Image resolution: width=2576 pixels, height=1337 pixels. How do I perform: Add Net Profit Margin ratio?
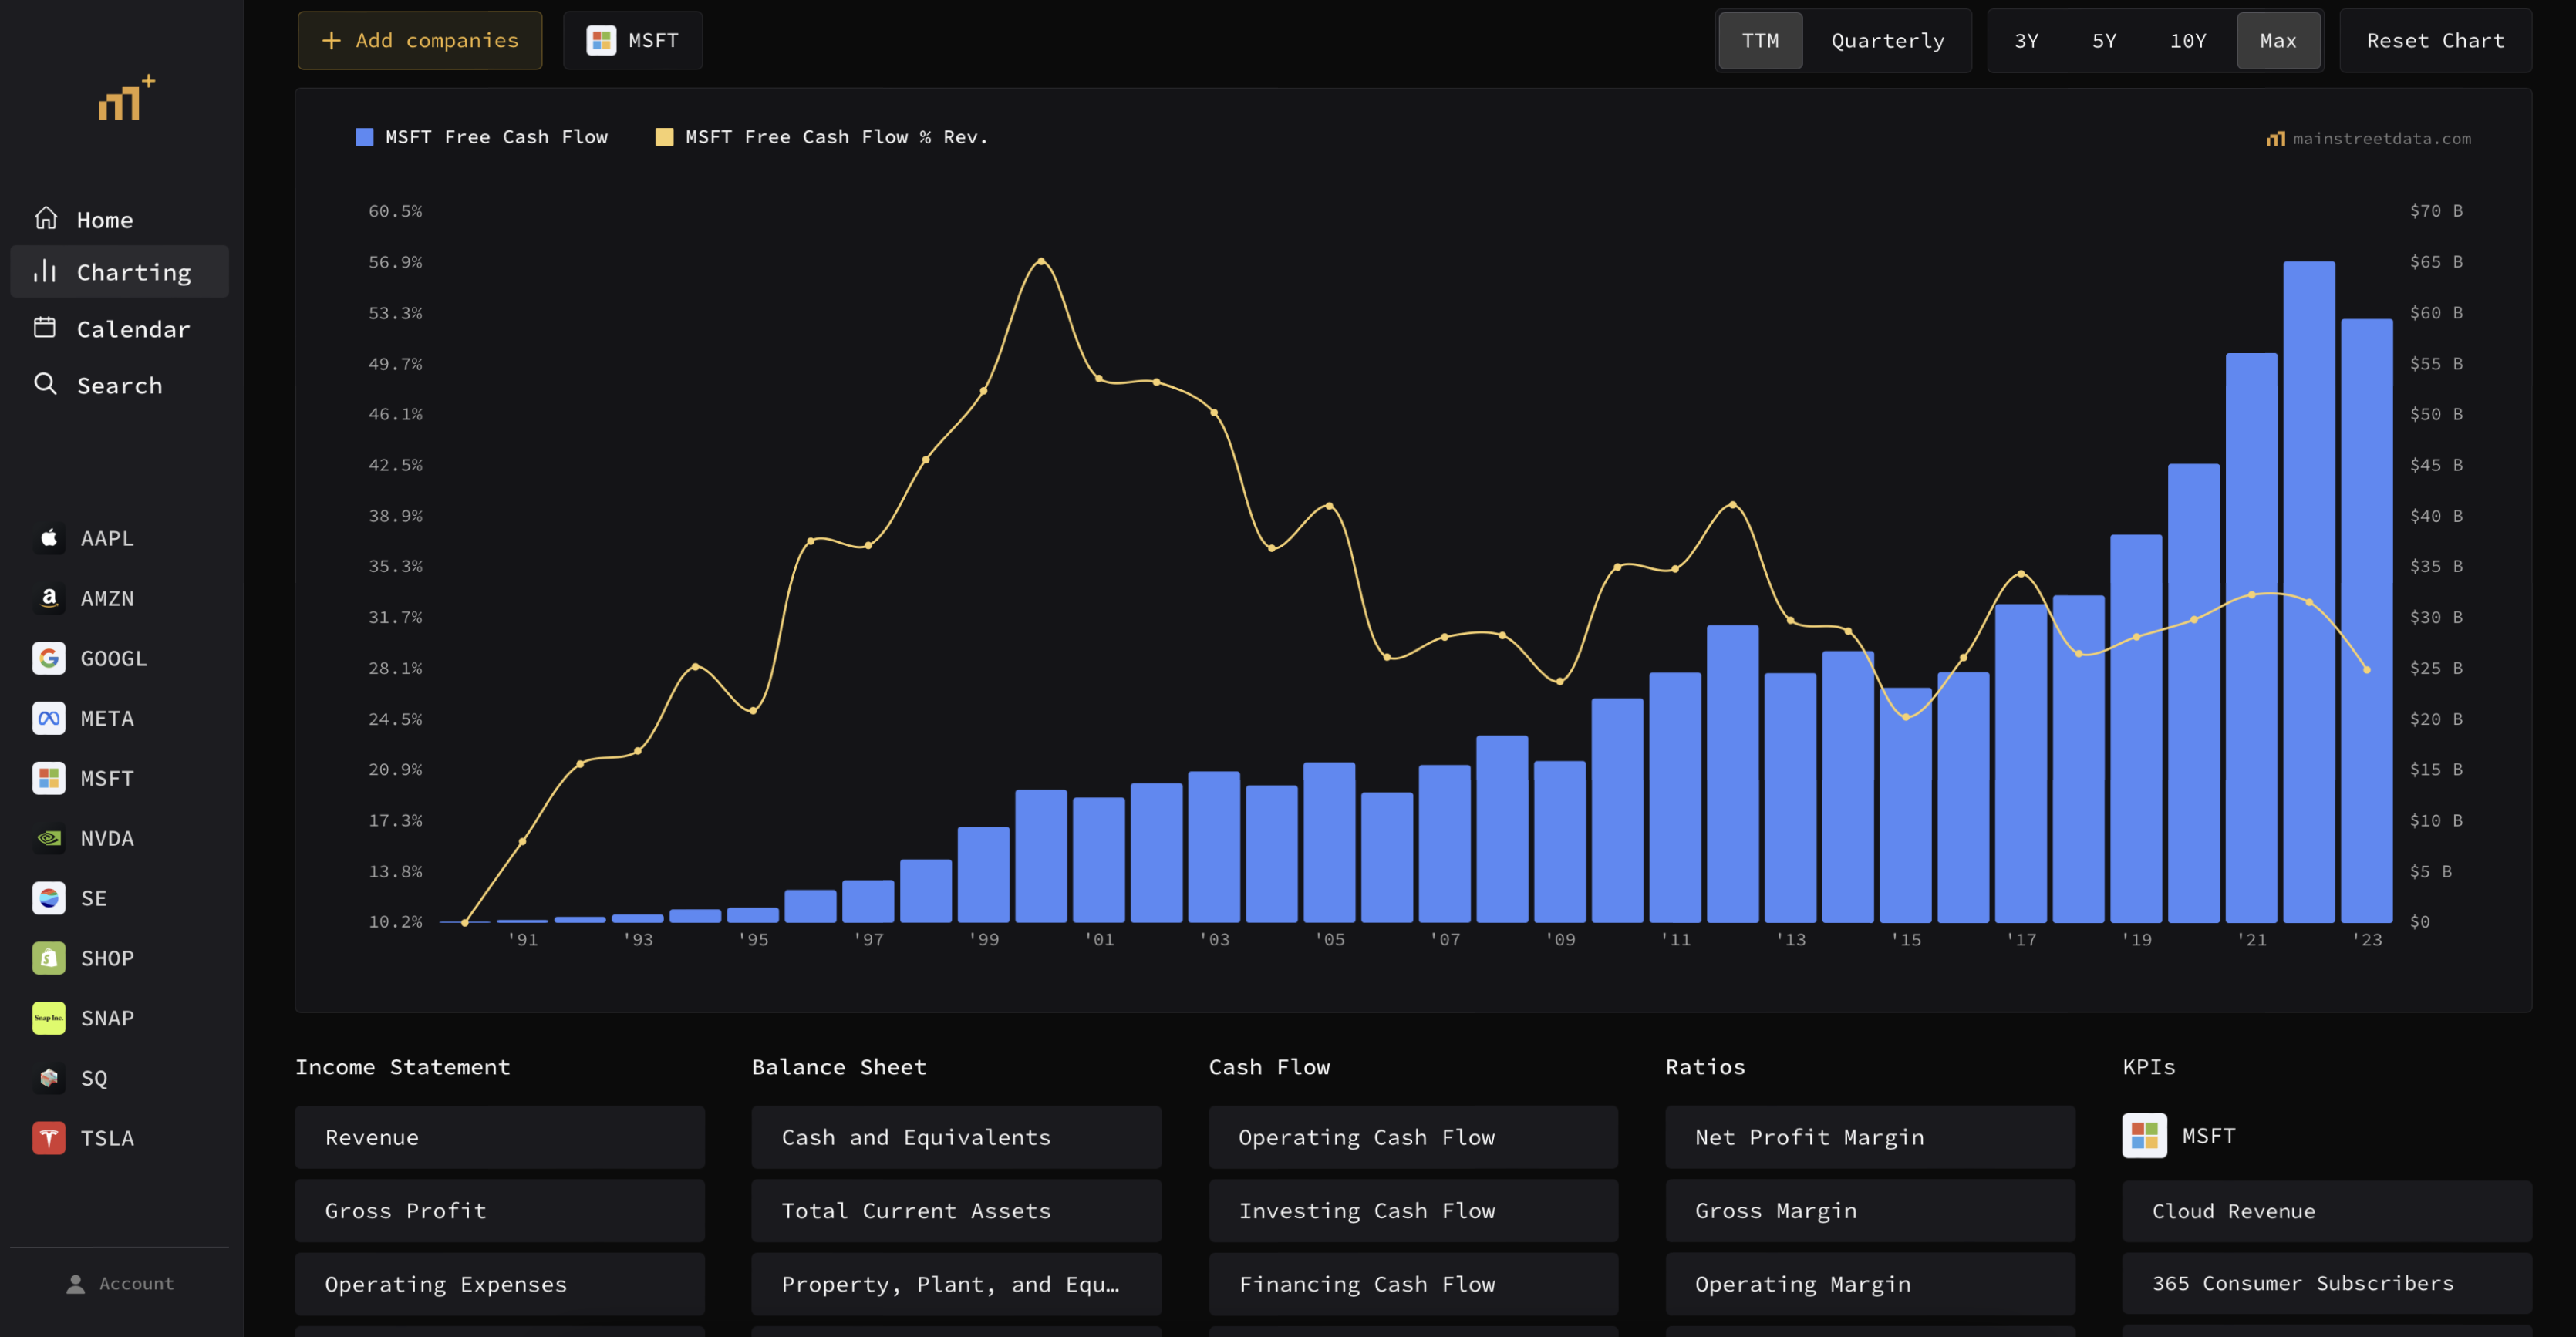click(x=1870, y=1137)
